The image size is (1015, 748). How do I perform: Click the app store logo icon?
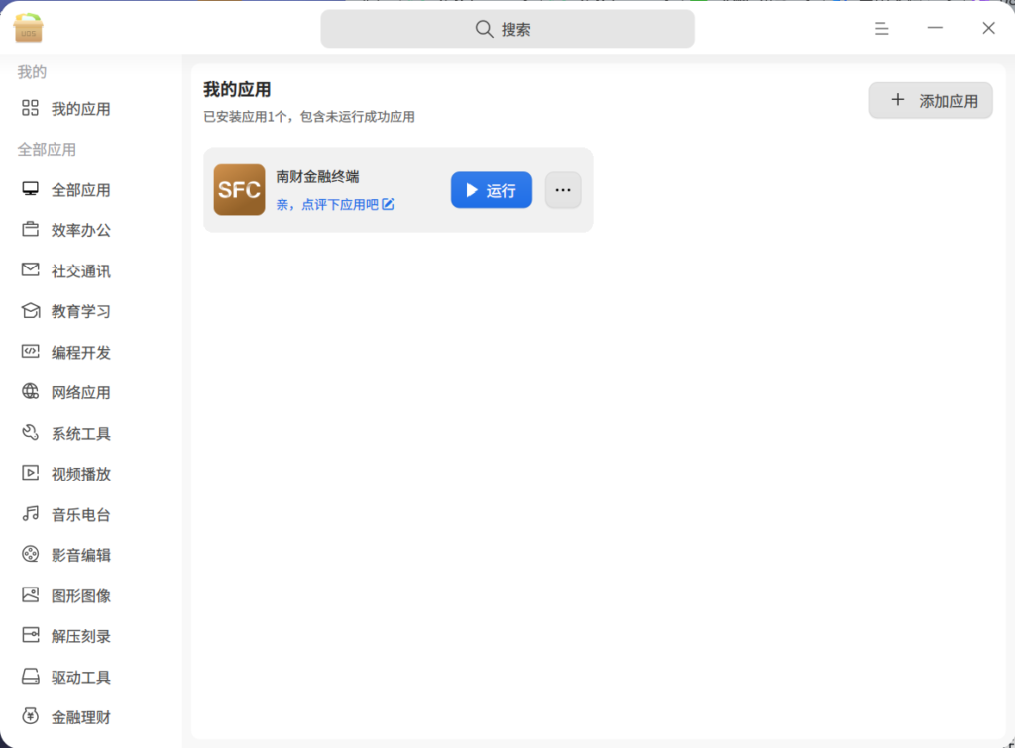tap(29, 29)
